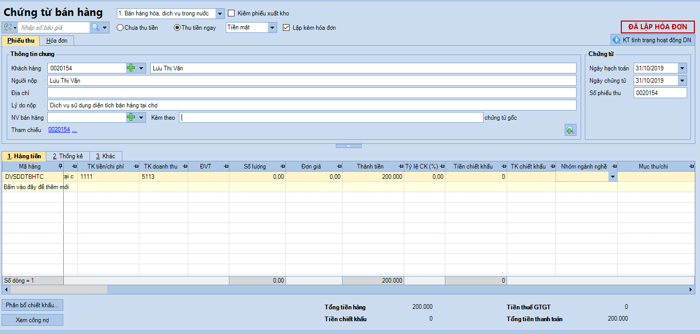This screenshot has height=334, width=700.
Task: Expand the Ngày hạch toán date dropdown
Action: [x=682, y=68]
